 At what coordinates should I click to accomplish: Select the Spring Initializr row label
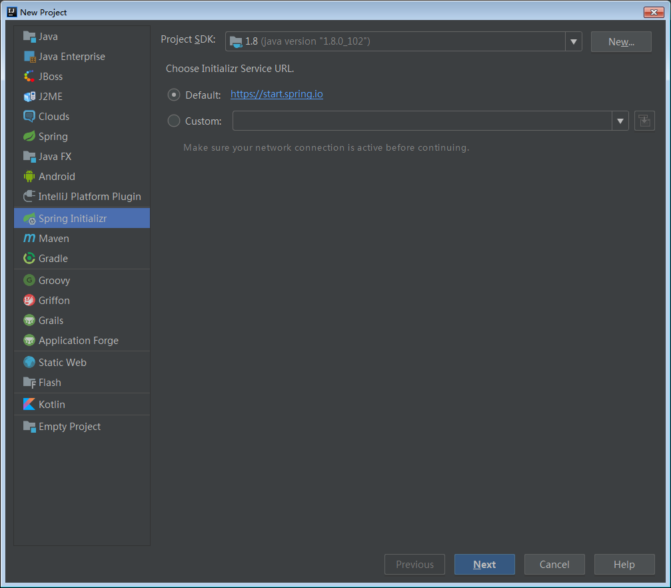pyautogui.click(x=73, y=219)
